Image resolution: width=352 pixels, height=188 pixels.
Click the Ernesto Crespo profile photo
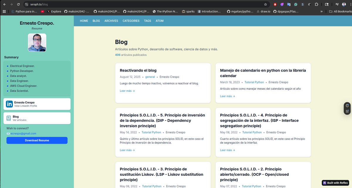(37, 43)
